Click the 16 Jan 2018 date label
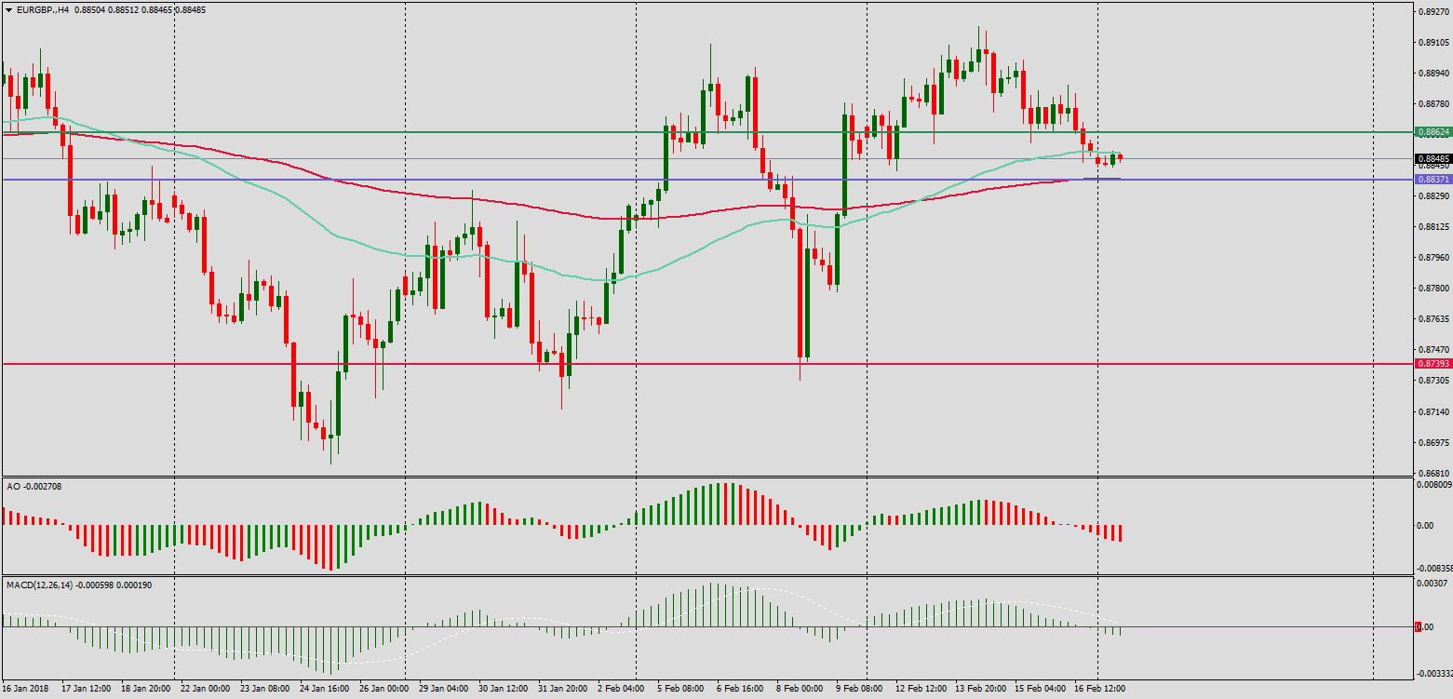 coord(24,689)
